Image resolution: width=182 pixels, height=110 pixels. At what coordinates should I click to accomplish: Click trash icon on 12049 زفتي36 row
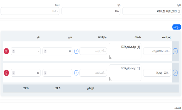[7, 73]
